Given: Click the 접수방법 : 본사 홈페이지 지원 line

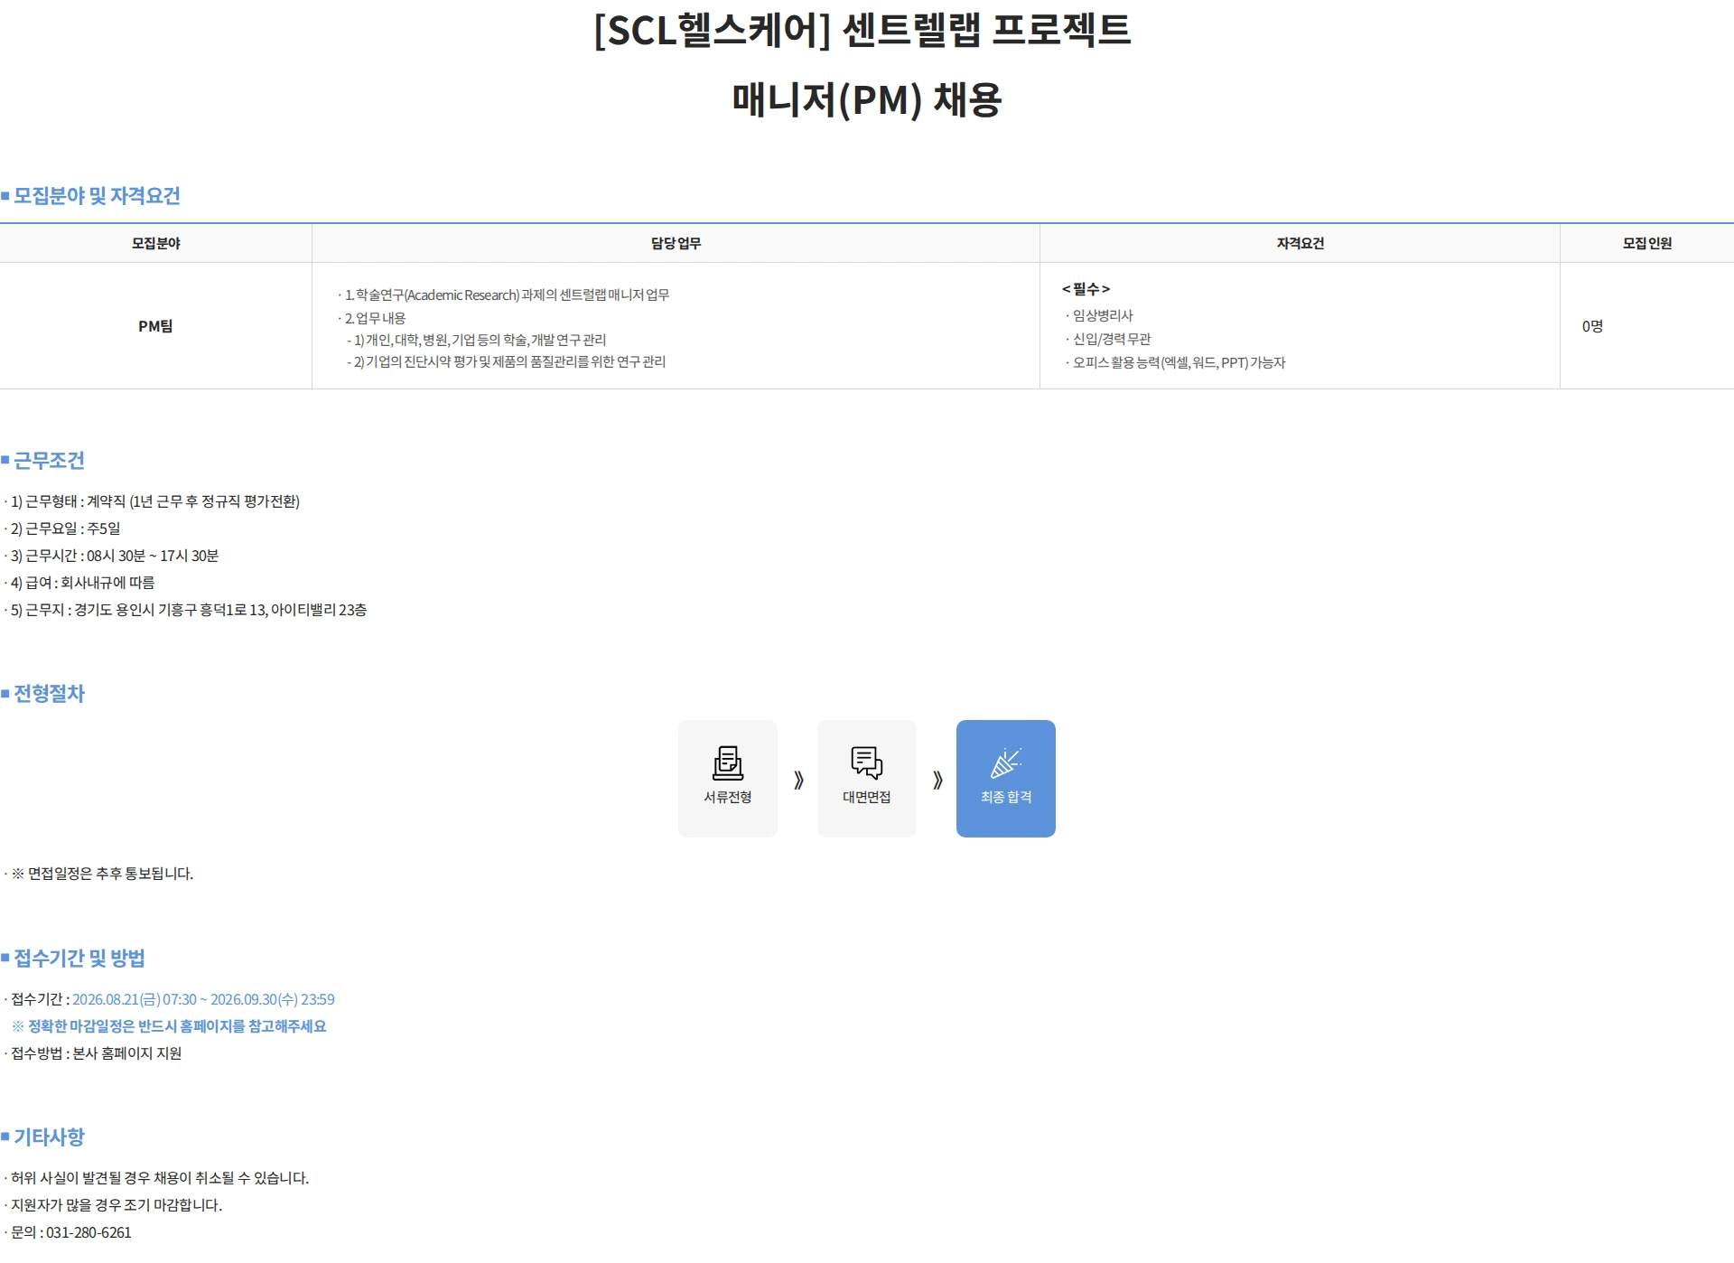Looking at the screenshot, I should 93,1053.
